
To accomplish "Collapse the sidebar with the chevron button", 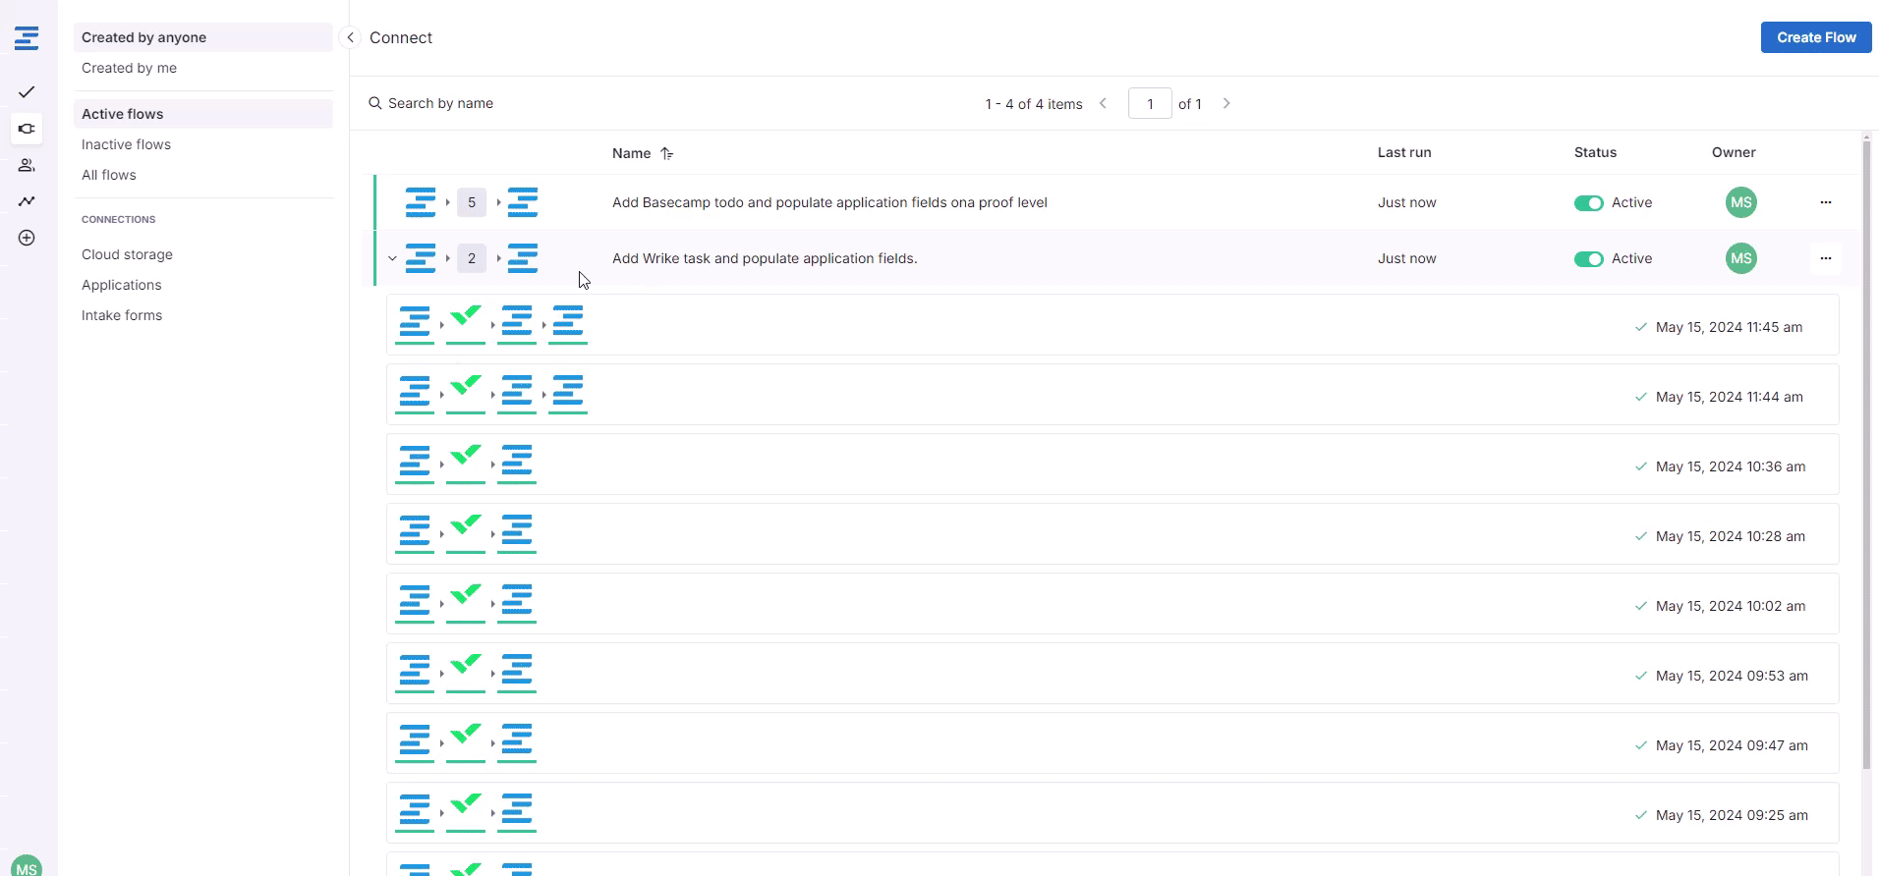I will pyautogui.click(x=350, y=37).
